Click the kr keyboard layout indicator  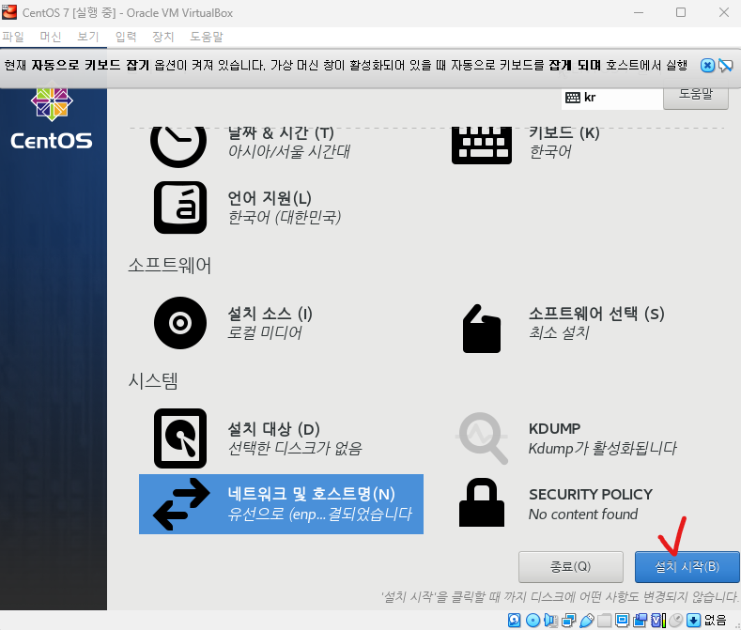coord(612,98)
